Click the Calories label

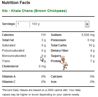coord(8,35)
